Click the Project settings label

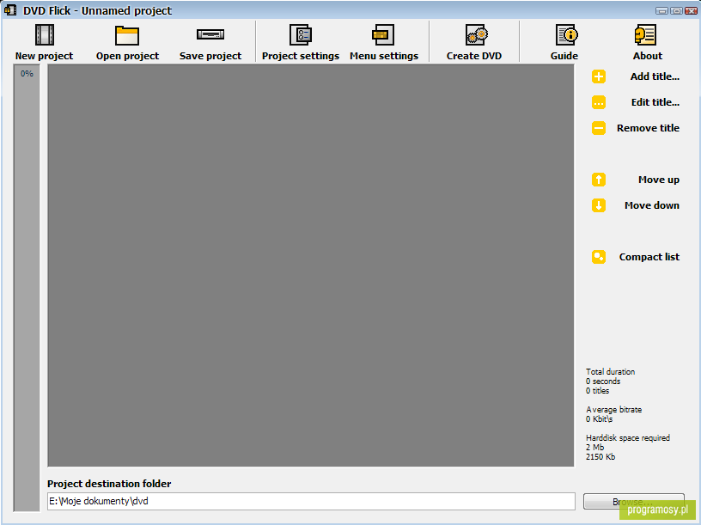[x=301, y=56]
